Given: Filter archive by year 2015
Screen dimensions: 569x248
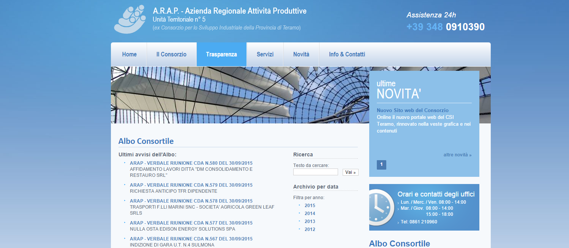Looking at the screenshot, I should click(x=310, y=206).
